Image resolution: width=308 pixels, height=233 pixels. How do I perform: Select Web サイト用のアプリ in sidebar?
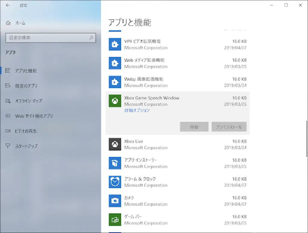click(x=34, y=116)
